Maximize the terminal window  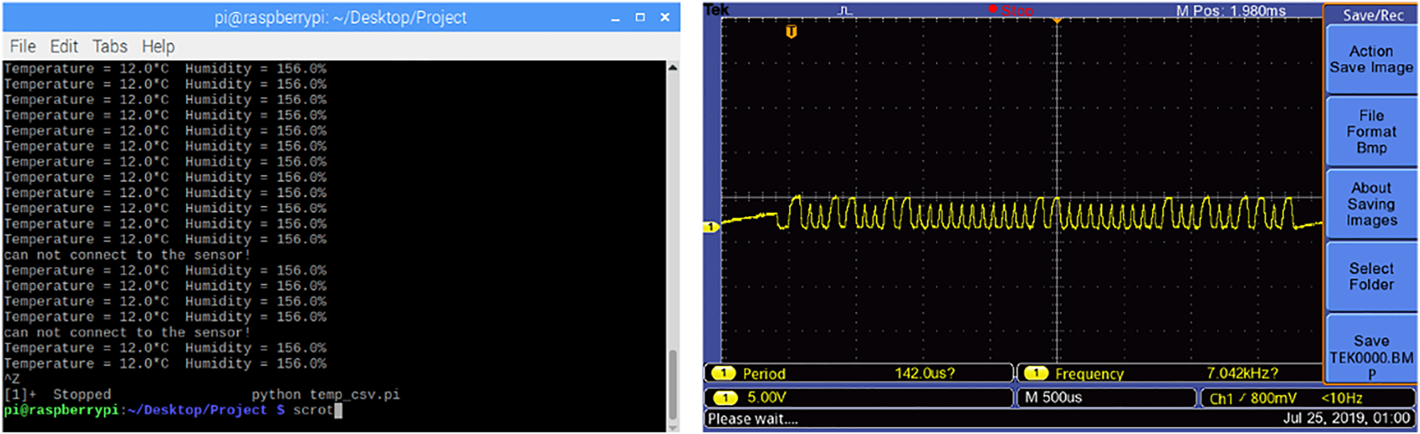click(x=639, y=17)
